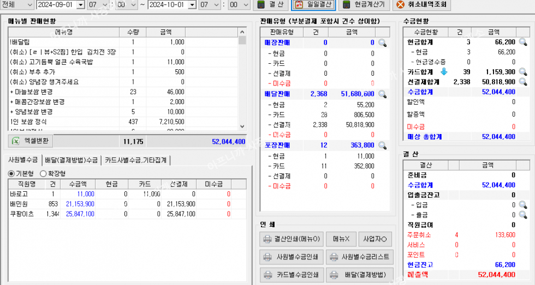Expand the 2024-09-01 start date picker
The width and height of the screenshot is (535, 285).
[x=81, y=5]
